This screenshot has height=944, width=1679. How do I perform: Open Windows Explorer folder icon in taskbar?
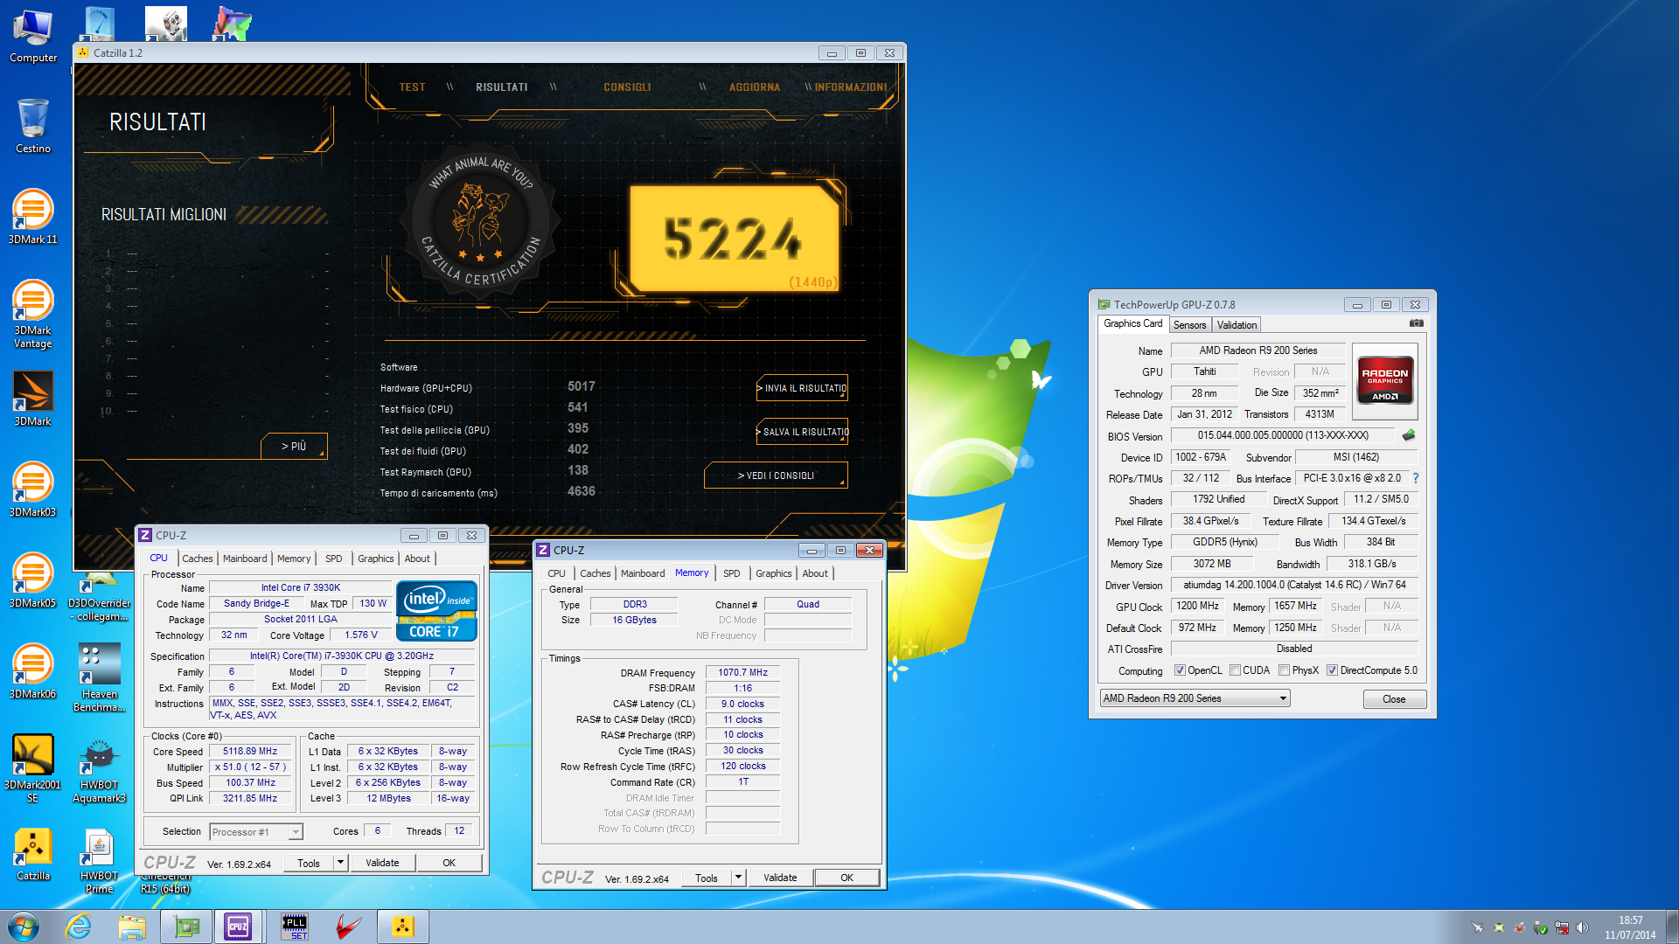[x=132, y=927]
